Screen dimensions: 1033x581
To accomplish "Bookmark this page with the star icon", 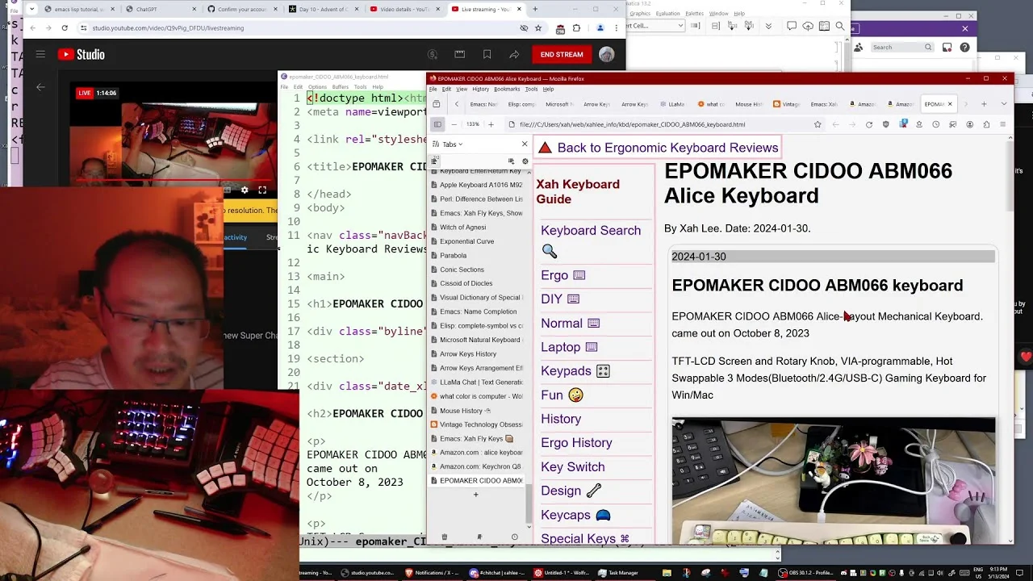I will click(818, 124).
